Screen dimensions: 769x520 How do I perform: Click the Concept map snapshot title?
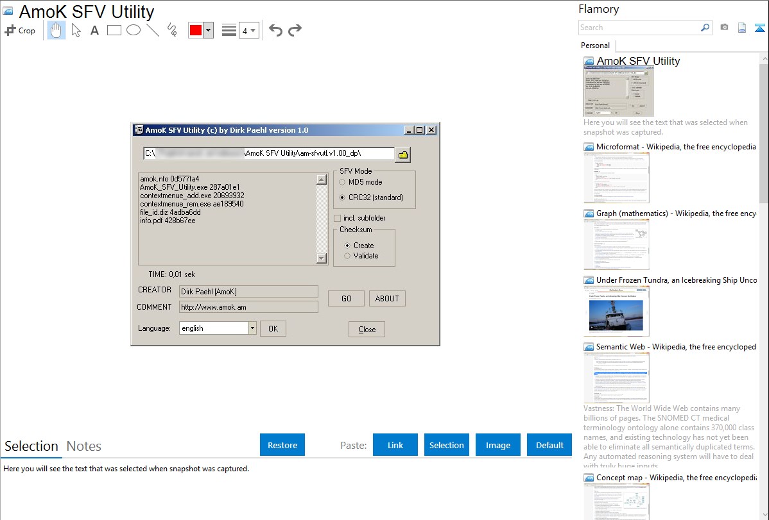click(677, 477)
